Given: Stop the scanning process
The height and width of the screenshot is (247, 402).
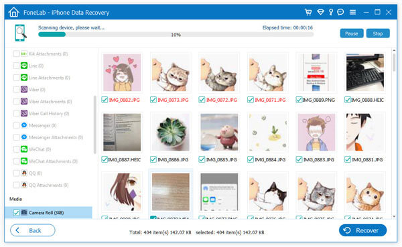Looking at the screenshot, I should click(378, 33).
